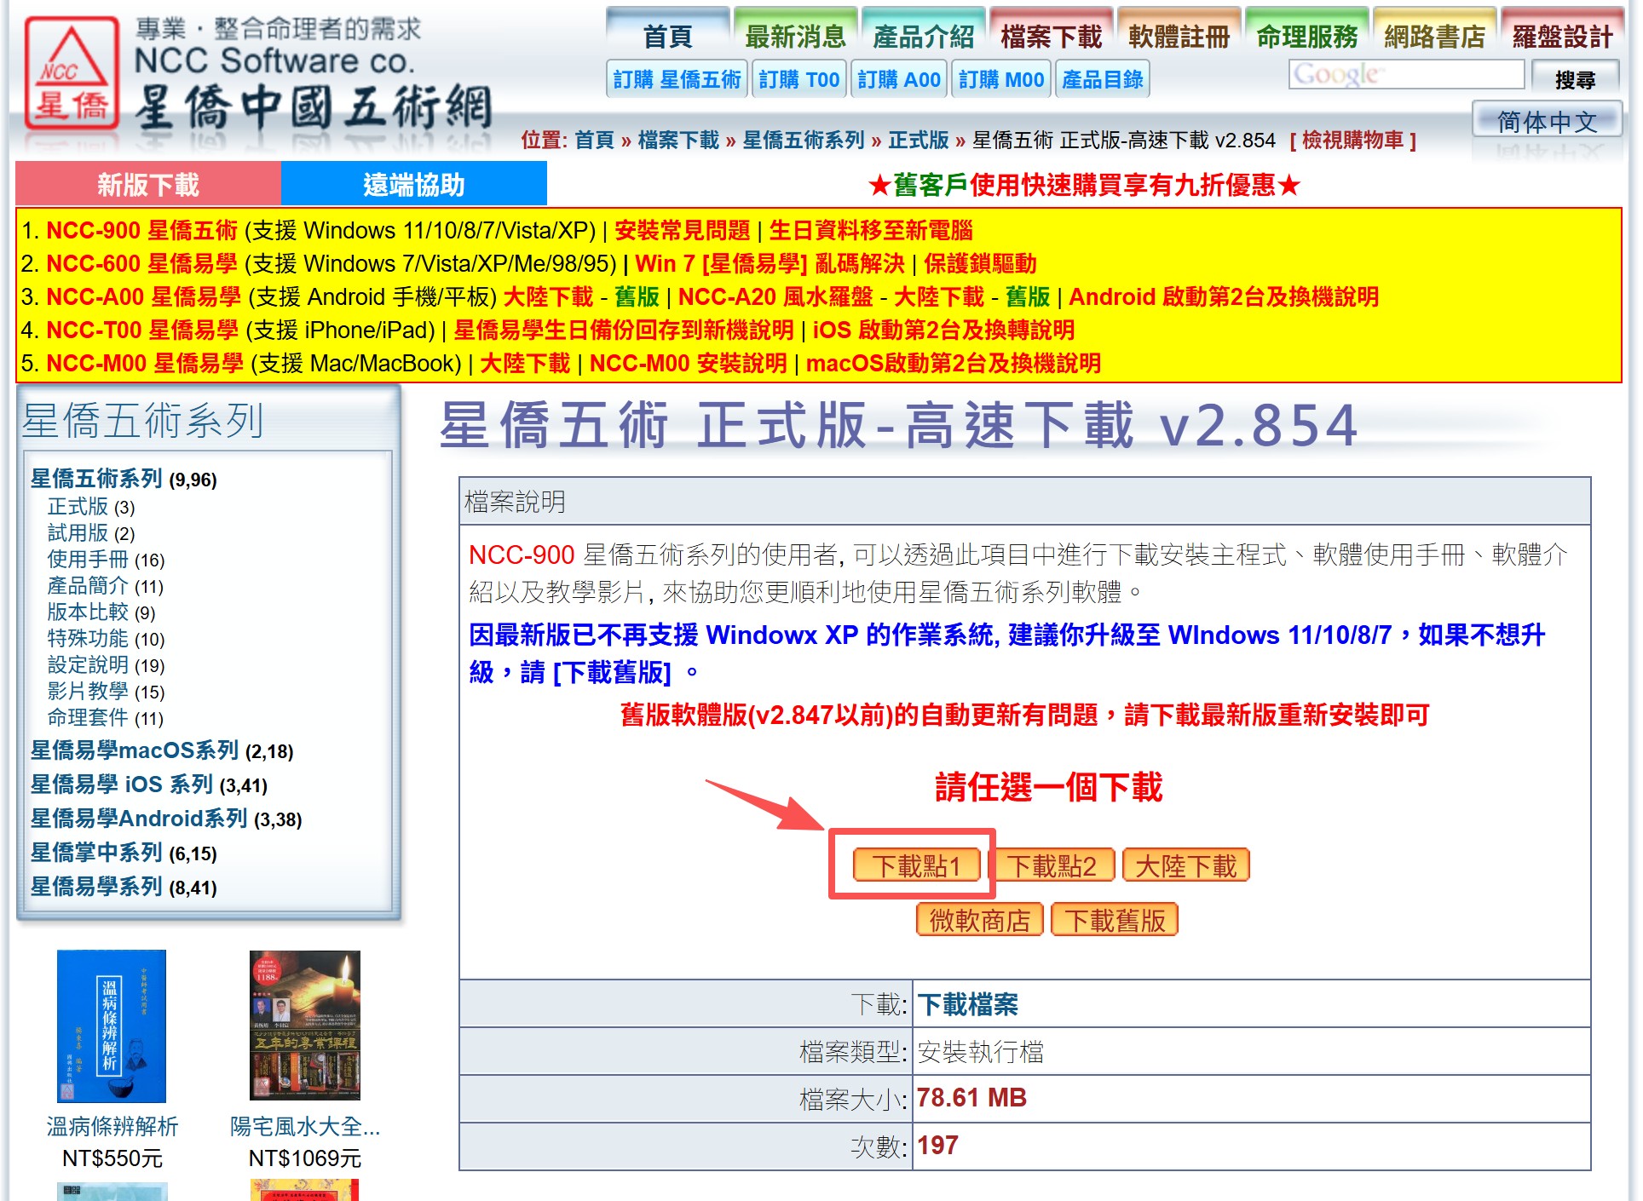
Task: Click the 下載舊版 button
Action: [1114, 921]
